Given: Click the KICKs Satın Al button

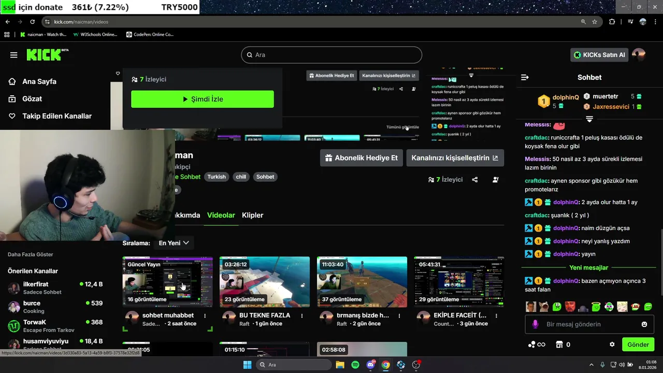Looking at the screenshot, I should coord(599,55).
